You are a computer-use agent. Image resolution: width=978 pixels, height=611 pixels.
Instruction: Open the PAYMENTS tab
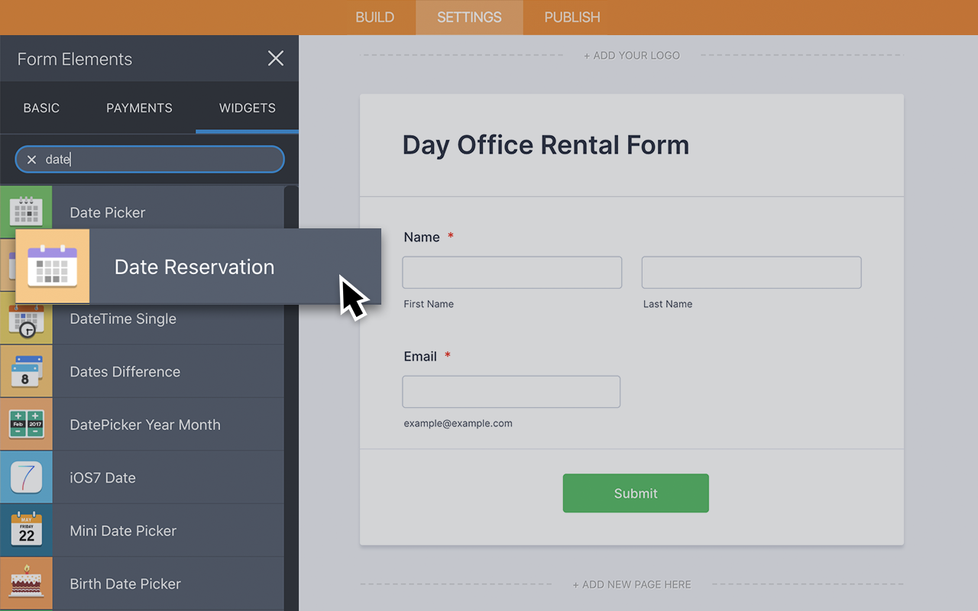point(139,108)
